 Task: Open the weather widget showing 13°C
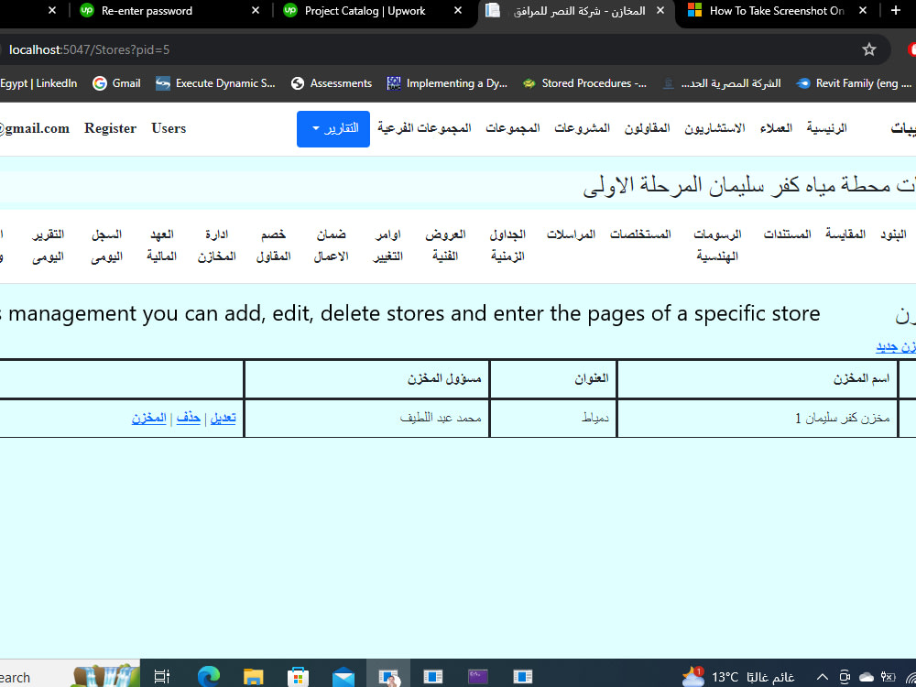click(737, 677)
